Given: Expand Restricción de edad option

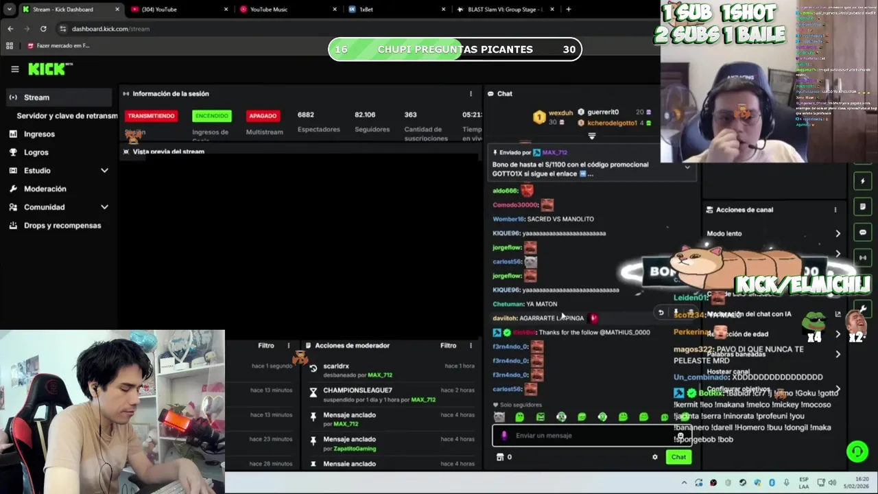Looking at the screenshot, I should click(x=838, y=334).
